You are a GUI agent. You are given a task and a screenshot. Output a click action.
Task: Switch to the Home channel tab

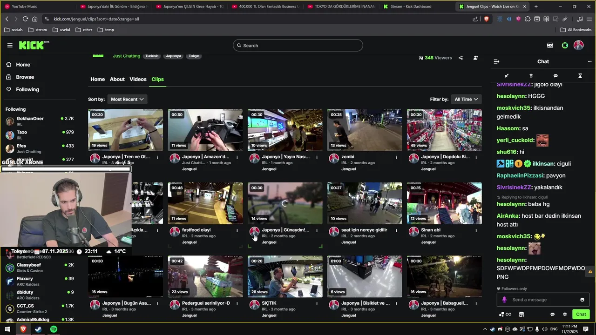[x=97, y=79]
